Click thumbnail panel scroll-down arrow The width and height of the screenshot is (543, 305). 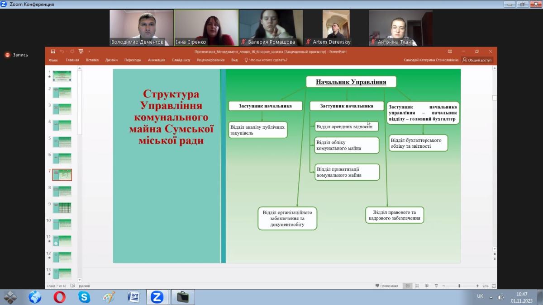point(80,280)
